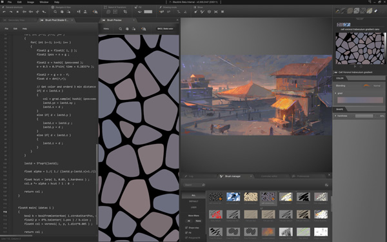
Task: Select the Brush Preview tab
Action: 114,20
